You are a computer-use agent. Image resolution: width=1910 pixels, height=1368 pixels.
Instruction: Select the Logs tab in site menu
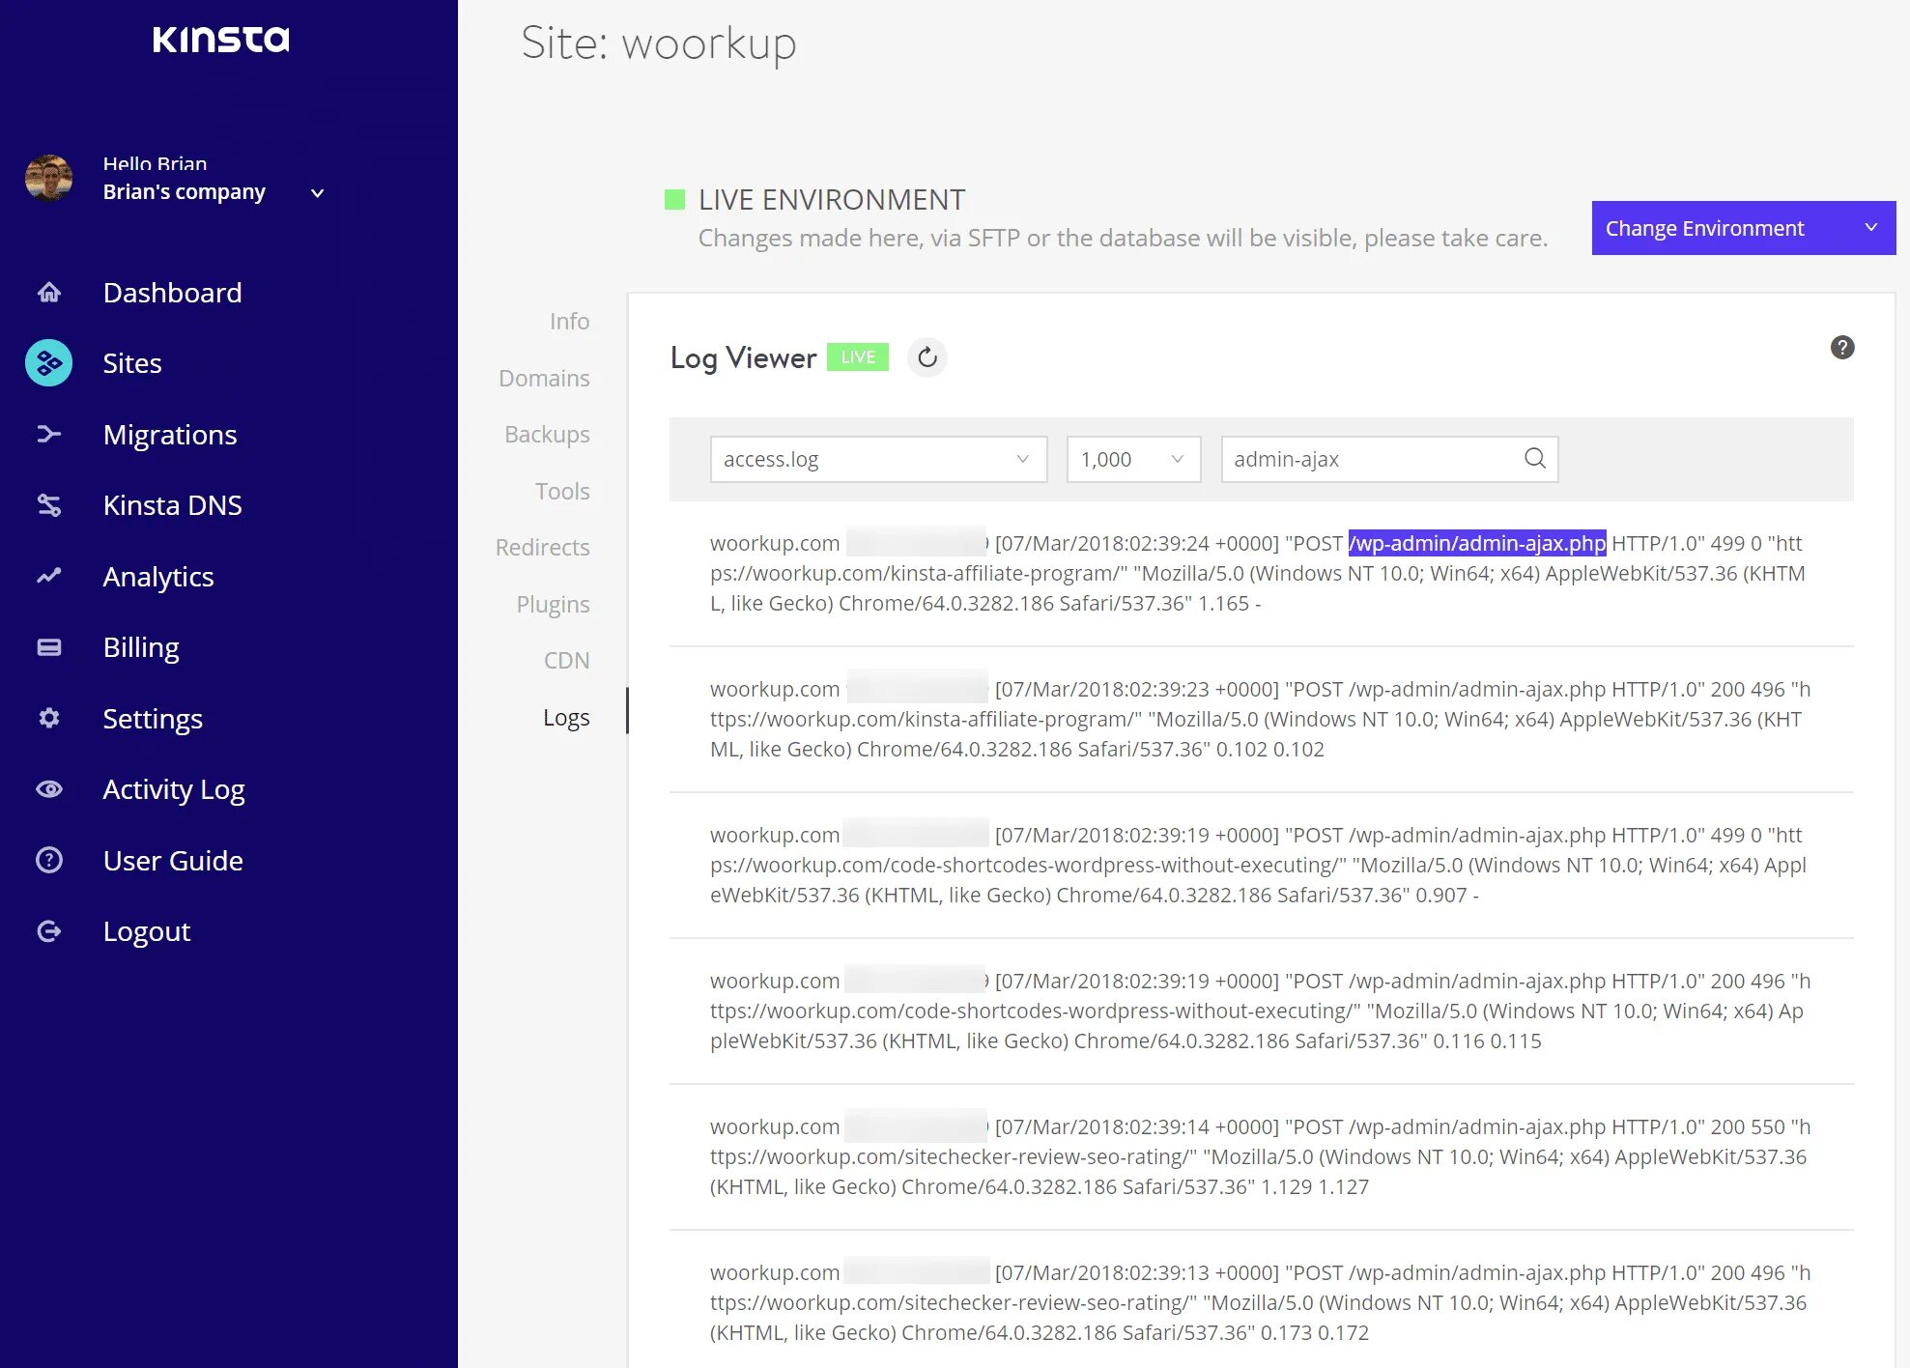[x=565, y=717]
